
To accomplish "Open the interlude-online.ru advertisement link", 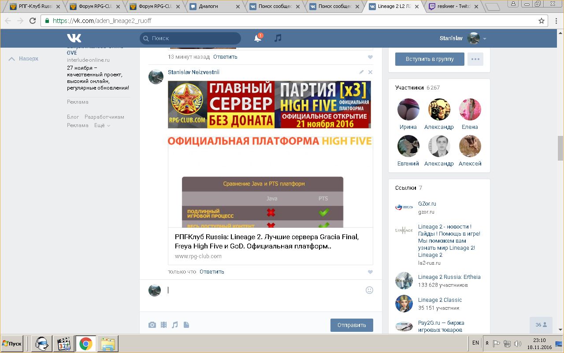I will point(88,60).
